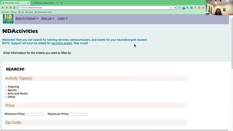Click the Activity Type(s): section header
233x131 pixels.
[x=96, y=78]
